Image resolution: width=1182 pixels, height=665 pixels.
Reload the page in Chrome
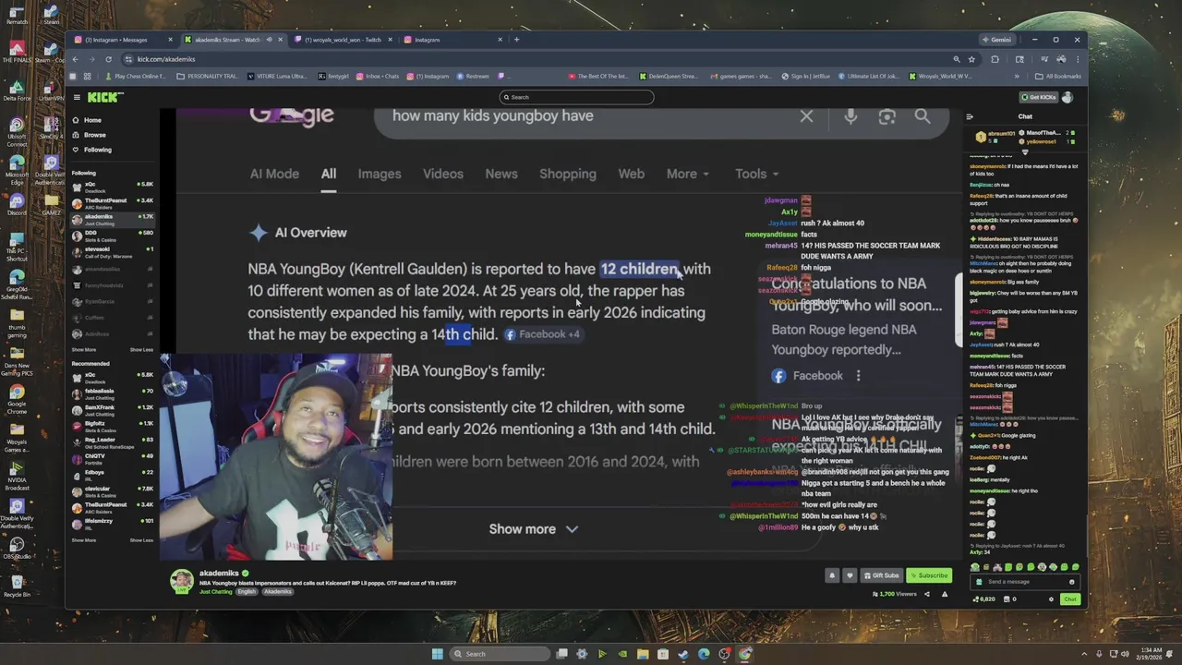(x=108, y=59)
